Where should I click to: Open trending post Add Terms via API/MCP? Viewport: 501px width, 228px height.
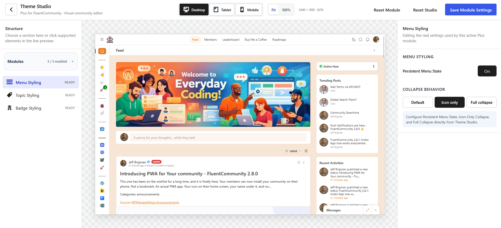click(345, 87)
